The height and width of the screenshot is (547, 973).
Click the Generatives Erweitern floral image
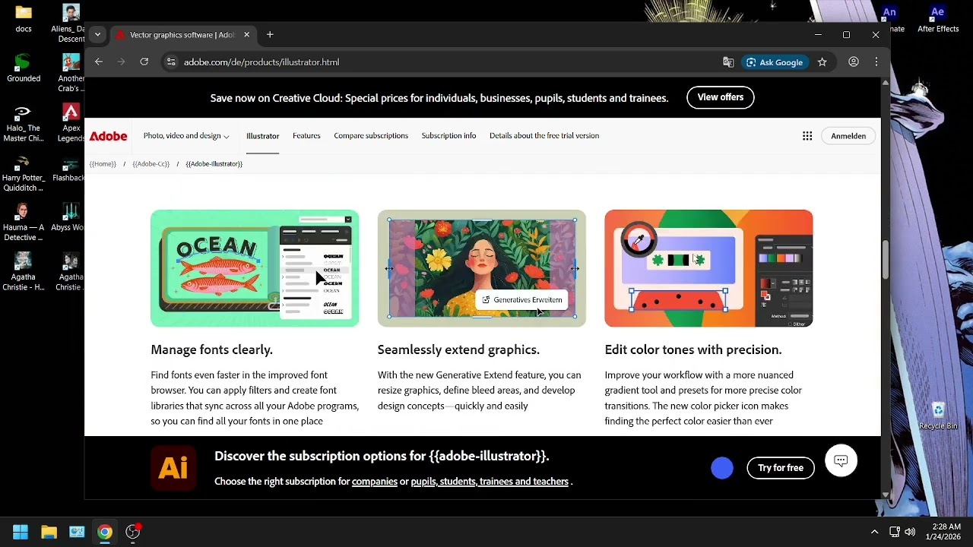click(482, 268)
